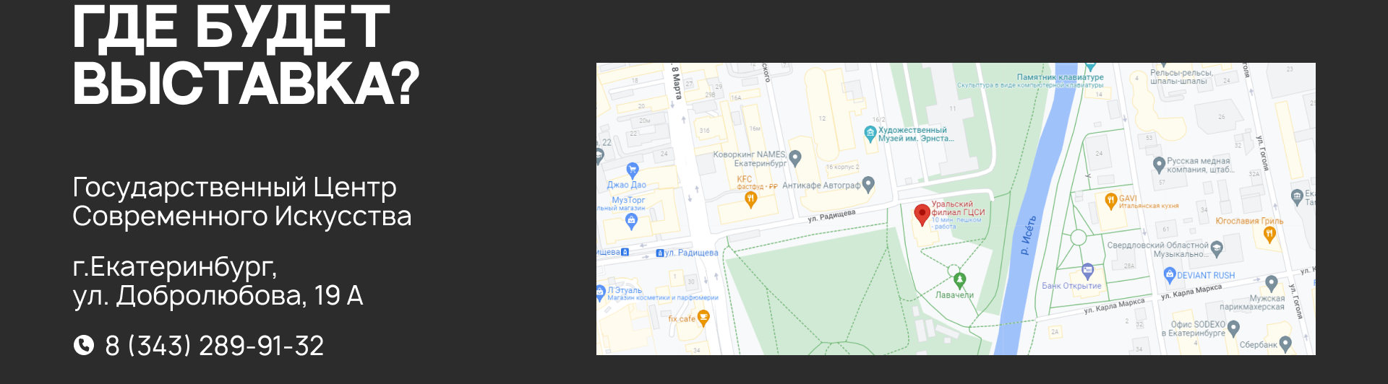Open the Сбербанк location pin

(1285, 344)
